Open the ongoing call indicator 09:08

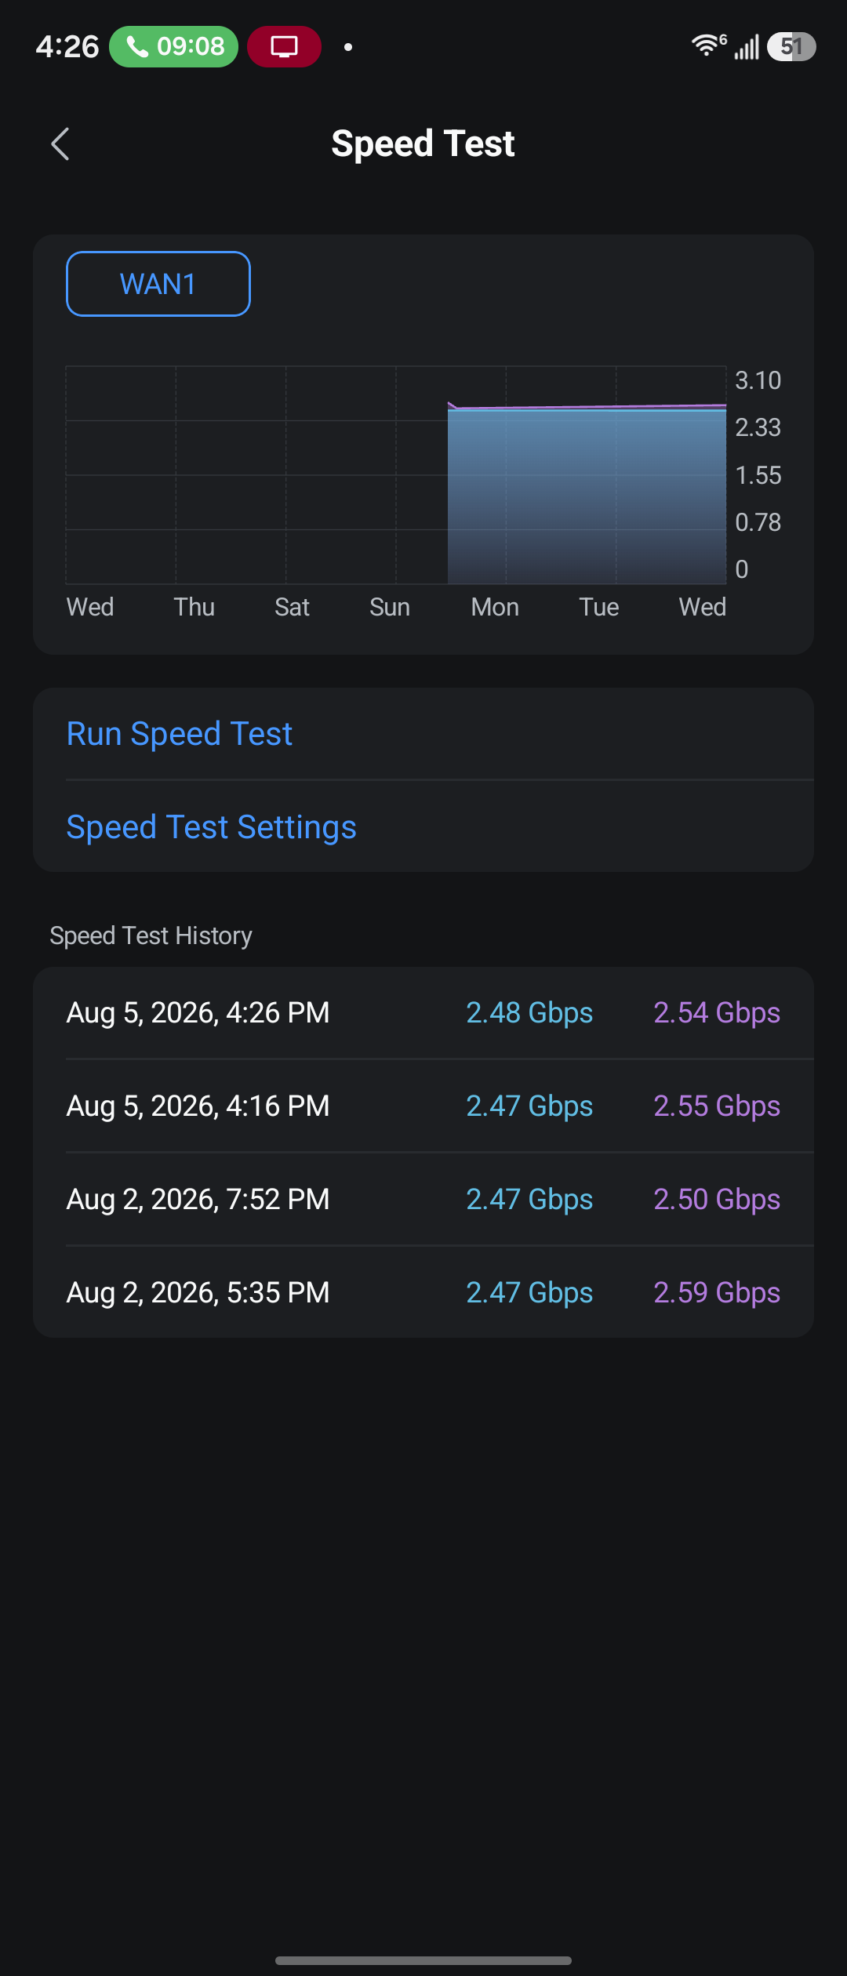pos(173,47)
